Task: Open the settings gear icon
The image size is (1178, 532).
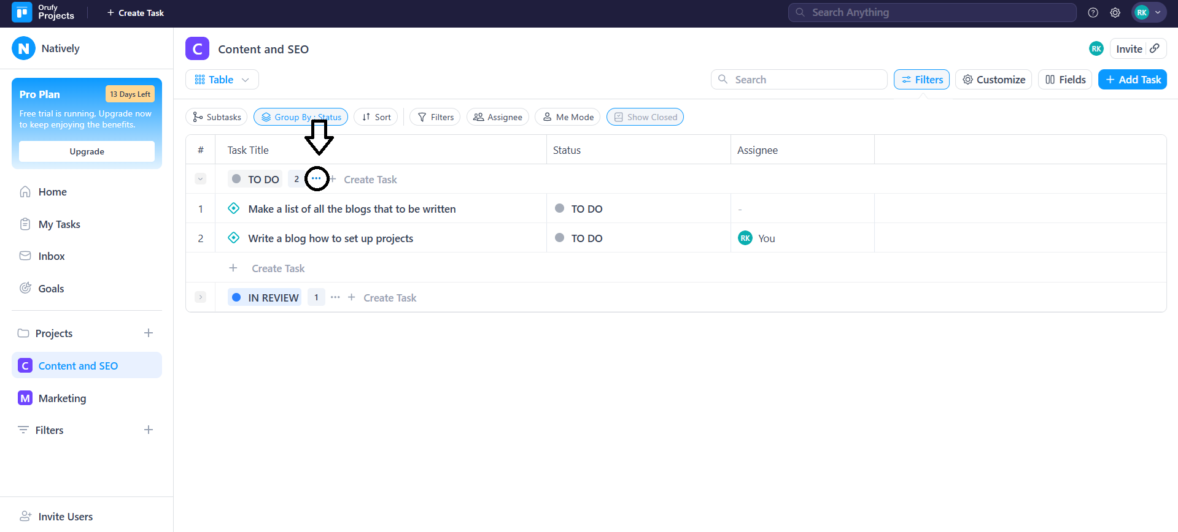Action: point(1115,13)
